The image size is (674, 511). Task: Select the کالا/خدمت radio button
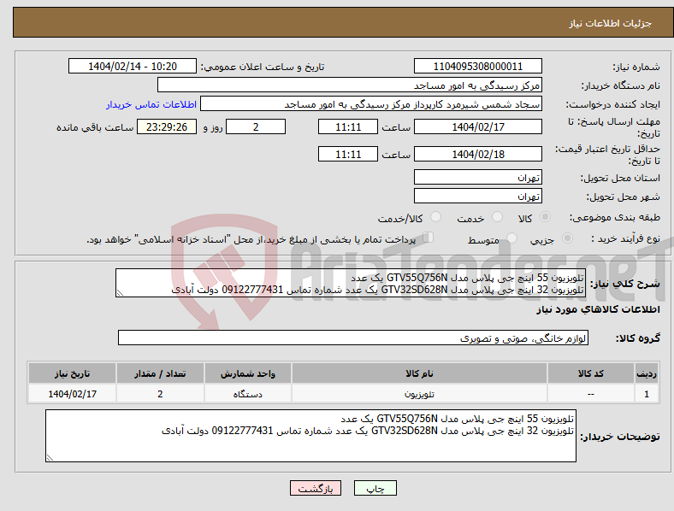click(436, 217)
